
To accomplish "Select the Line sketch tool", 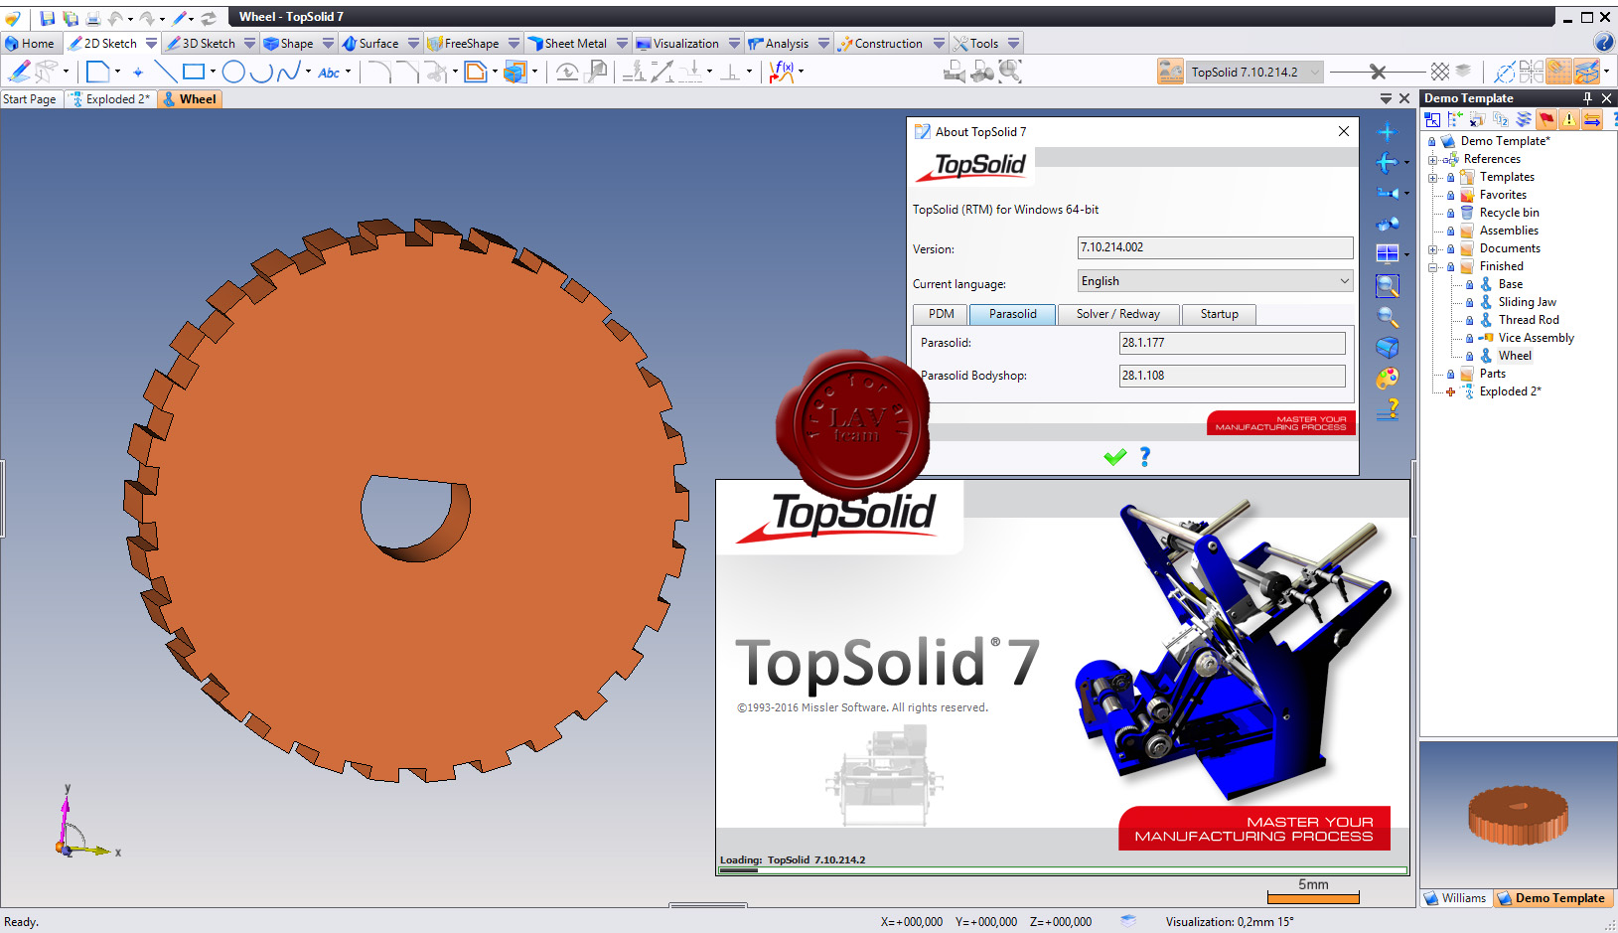I will coord(166,72).
